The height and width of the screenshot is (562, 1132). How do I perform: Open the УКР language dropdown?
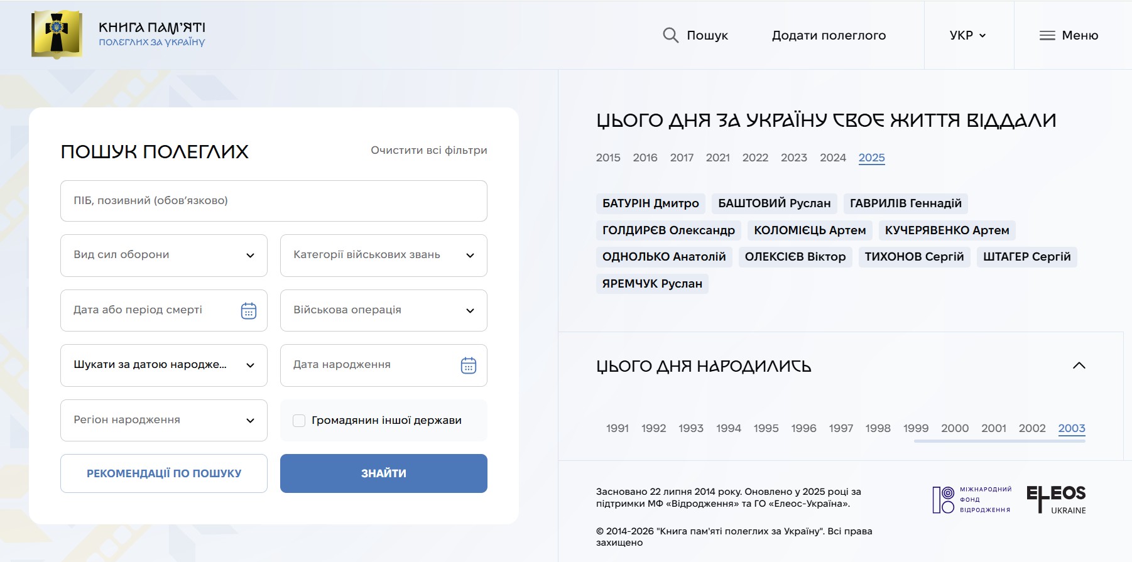tap(967, 35)
